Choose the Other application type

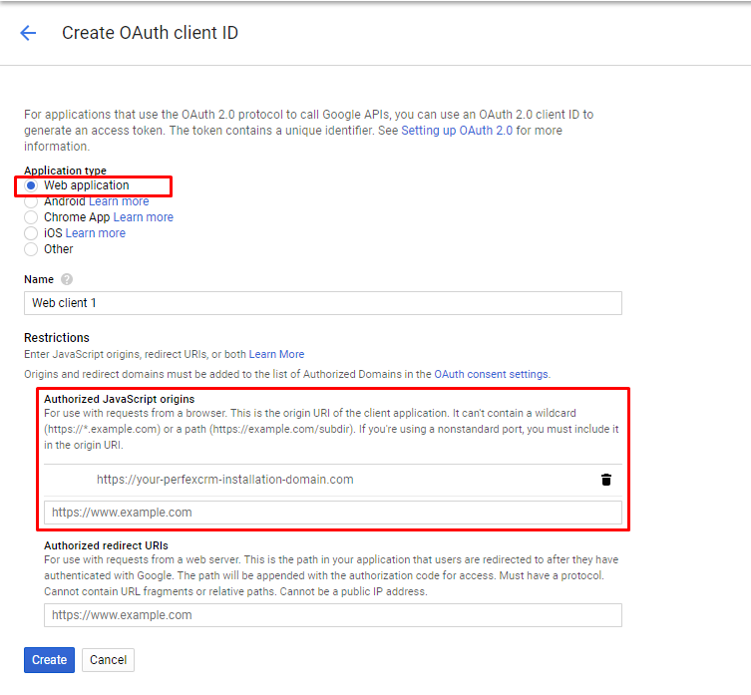pos(31,249)
